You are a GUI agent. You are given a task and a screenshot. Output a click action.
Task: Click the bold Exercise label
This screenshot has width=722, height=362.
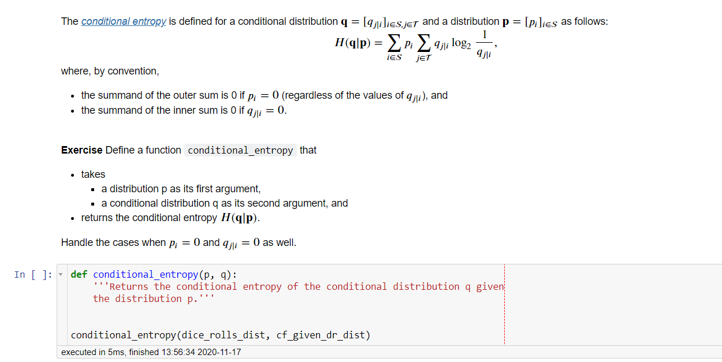click(x=77, y=150)
